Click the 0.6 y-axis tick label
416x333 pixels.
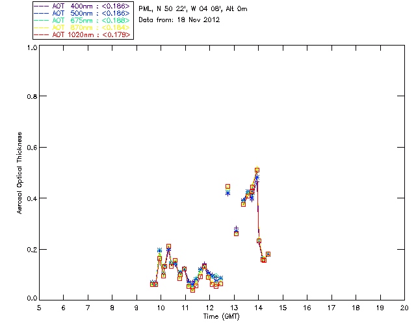(32, 148)
